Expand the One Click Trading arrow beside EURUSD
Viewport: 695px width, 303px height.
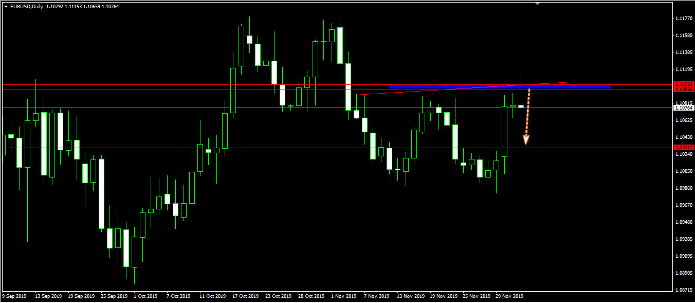(x=6, y=6)
